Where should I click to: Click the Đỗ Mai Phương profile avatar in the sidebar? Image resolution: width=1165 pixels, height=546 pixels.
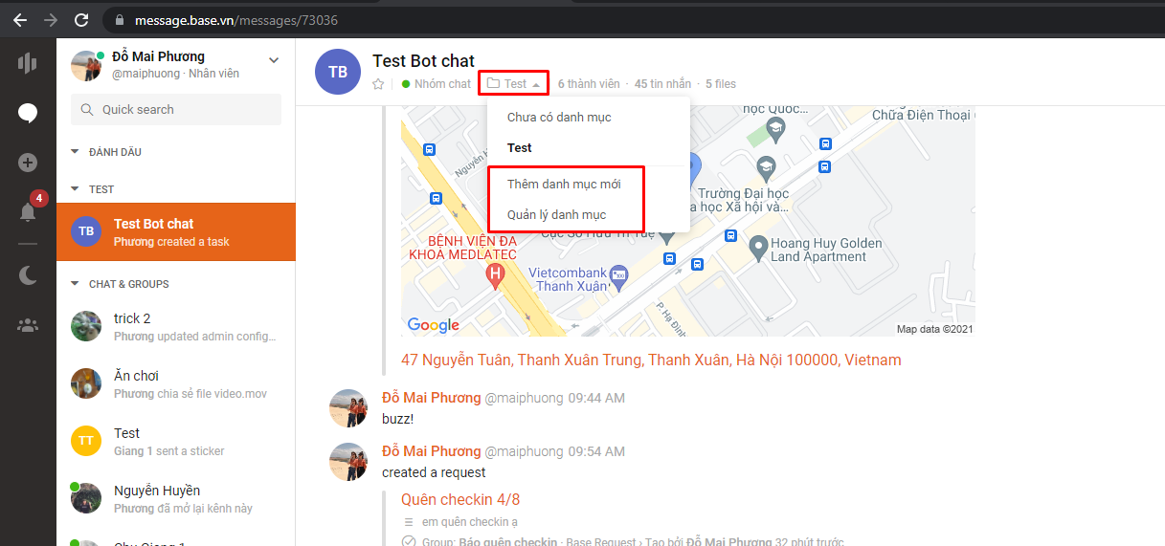coord(86,66)
